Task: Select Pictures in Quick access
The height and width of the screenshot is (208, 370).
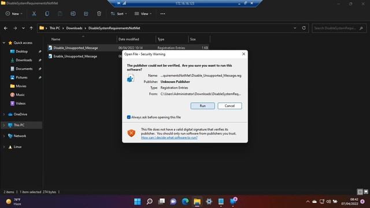Action: pyautogui.click(x=21, y=77)
